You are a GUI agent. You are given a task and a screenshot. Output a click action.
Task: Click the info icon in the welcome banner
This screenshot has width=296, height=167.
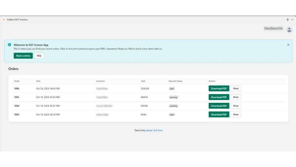tap(10, 45)
